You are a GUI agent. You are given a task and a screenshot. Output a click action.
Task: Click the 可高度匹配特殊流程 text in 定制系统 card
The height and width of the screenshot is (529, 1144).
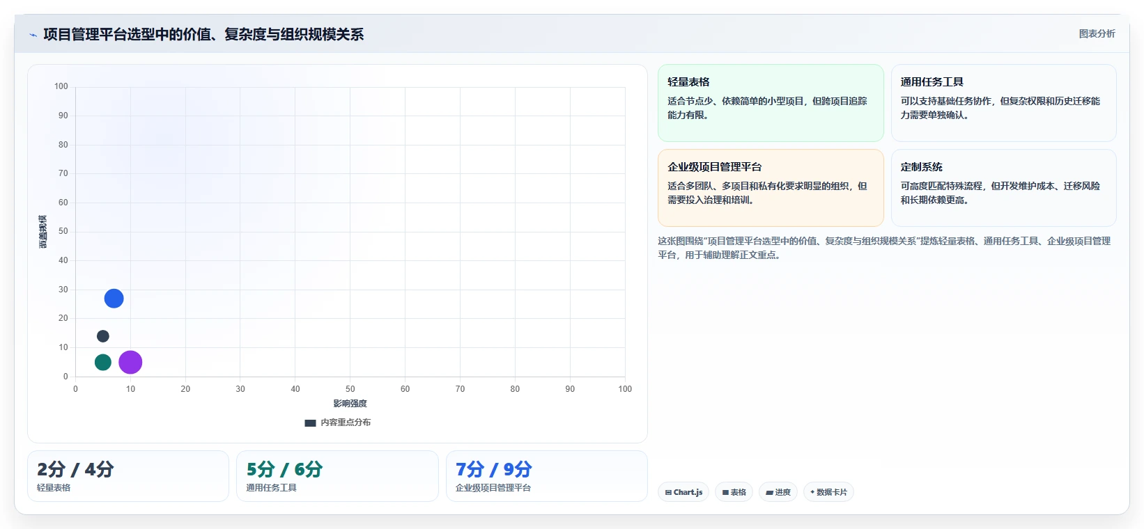pyautogui.click(x=1000, y=193)
